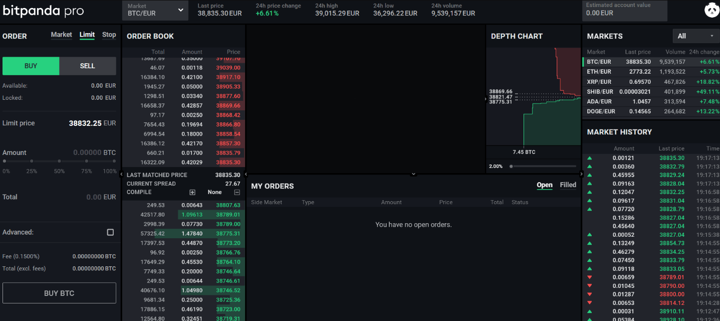
Task: Collapse the depth chart with the down chevron
Action: tap(413, 173)
